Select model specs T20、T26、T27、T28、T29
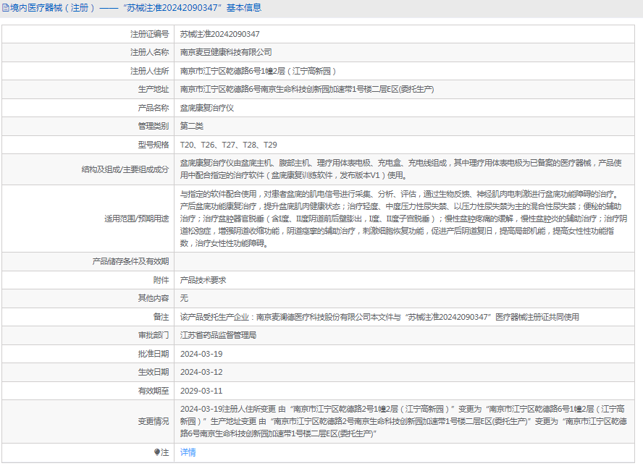Image resolution: width=643 pixels, height=466 pixels. point(228,145)
